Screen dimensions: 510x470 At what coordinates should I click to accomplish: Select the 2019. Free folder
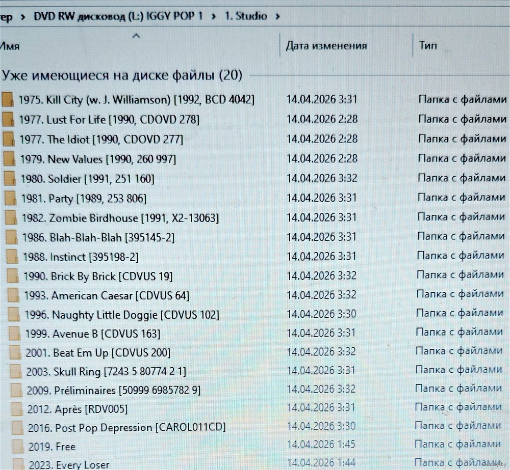pos(52,447)
